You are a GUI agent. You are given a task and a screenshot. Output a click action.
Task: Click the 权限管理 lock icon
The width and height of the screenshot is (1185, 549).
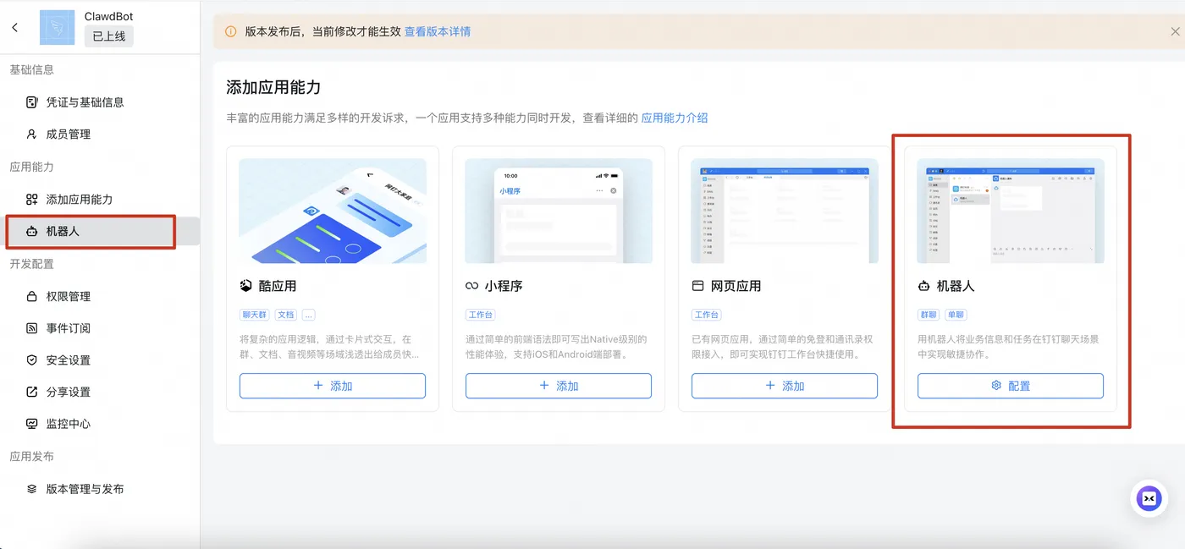click(x=32, y=297)
